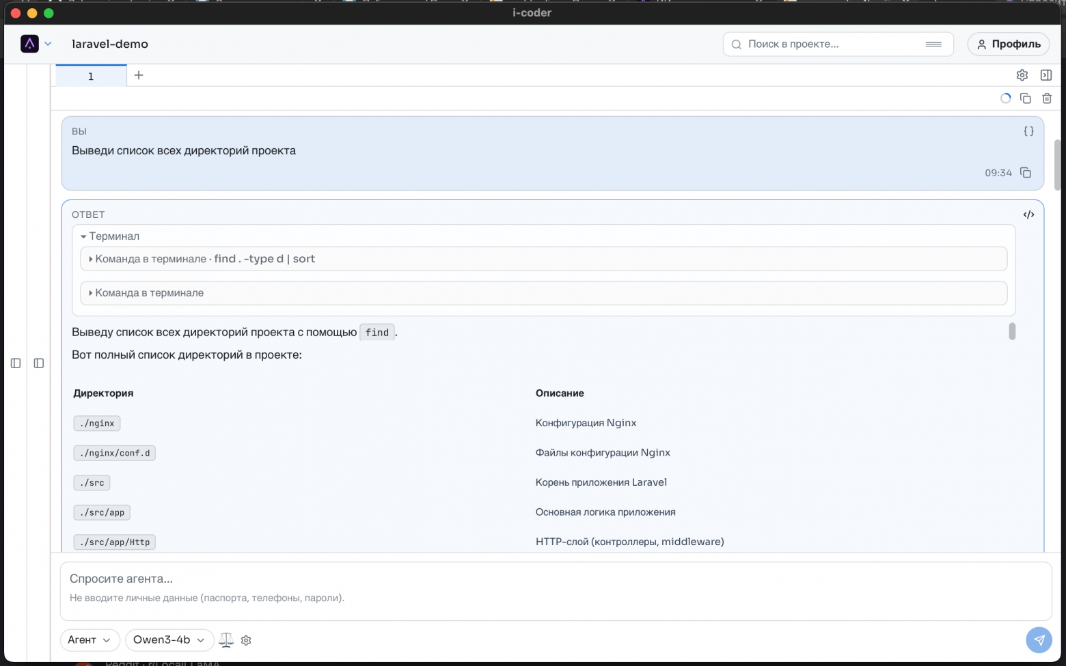
Task: Click the Корень приложения Laravel description
Action: (601, 482)
